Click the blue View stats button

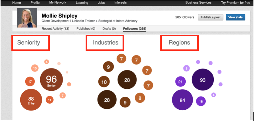click(x=235, y=17)
